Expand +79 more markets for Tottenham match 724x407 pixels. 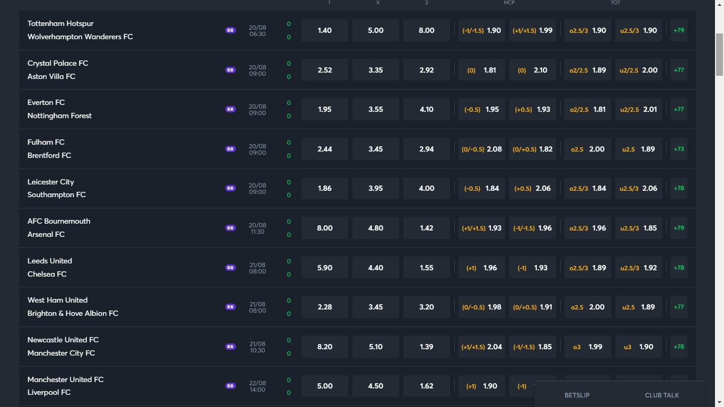tap(679, 30)
